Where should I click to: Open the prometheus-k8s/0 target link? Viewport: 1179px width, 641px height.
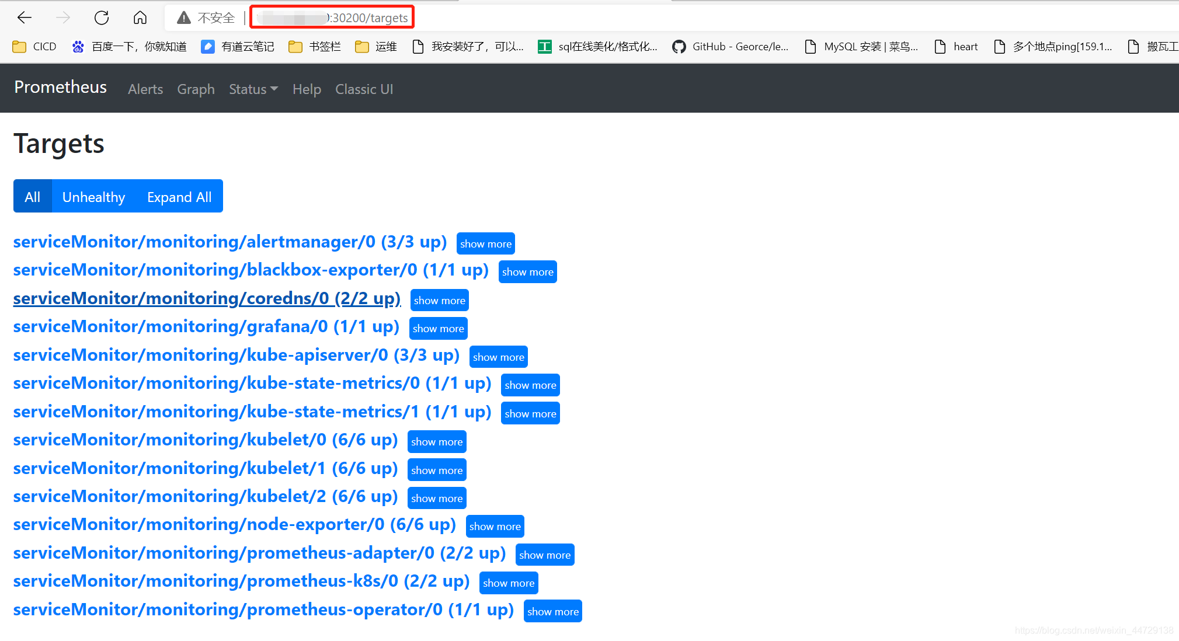[x=241, y=581]
